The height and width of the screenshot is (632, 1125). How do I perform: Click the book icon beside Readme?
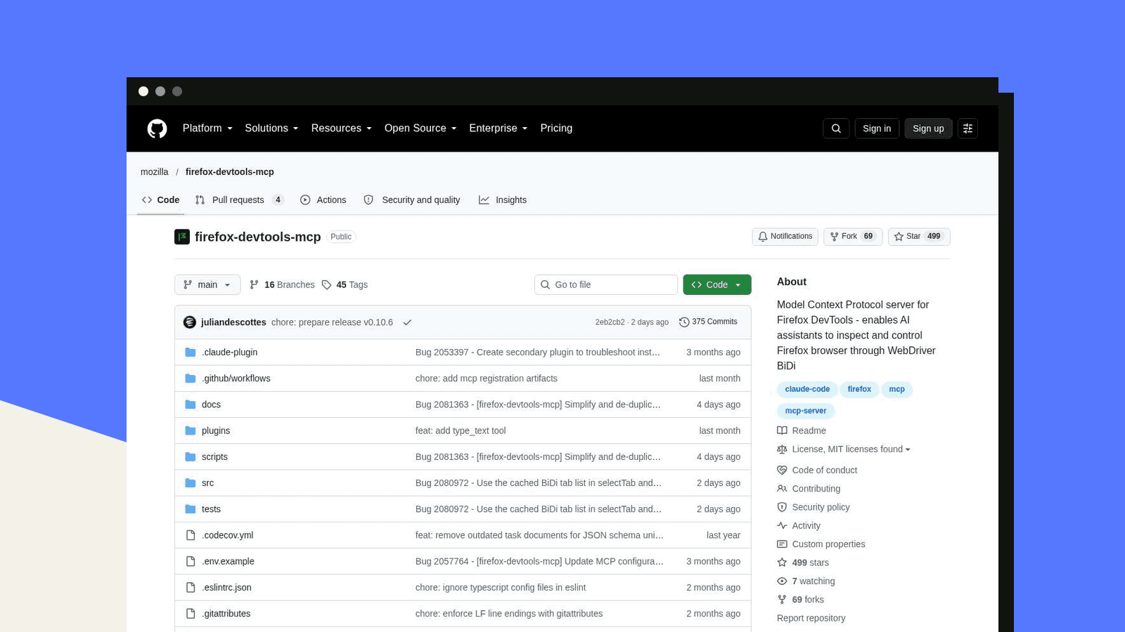782,430
